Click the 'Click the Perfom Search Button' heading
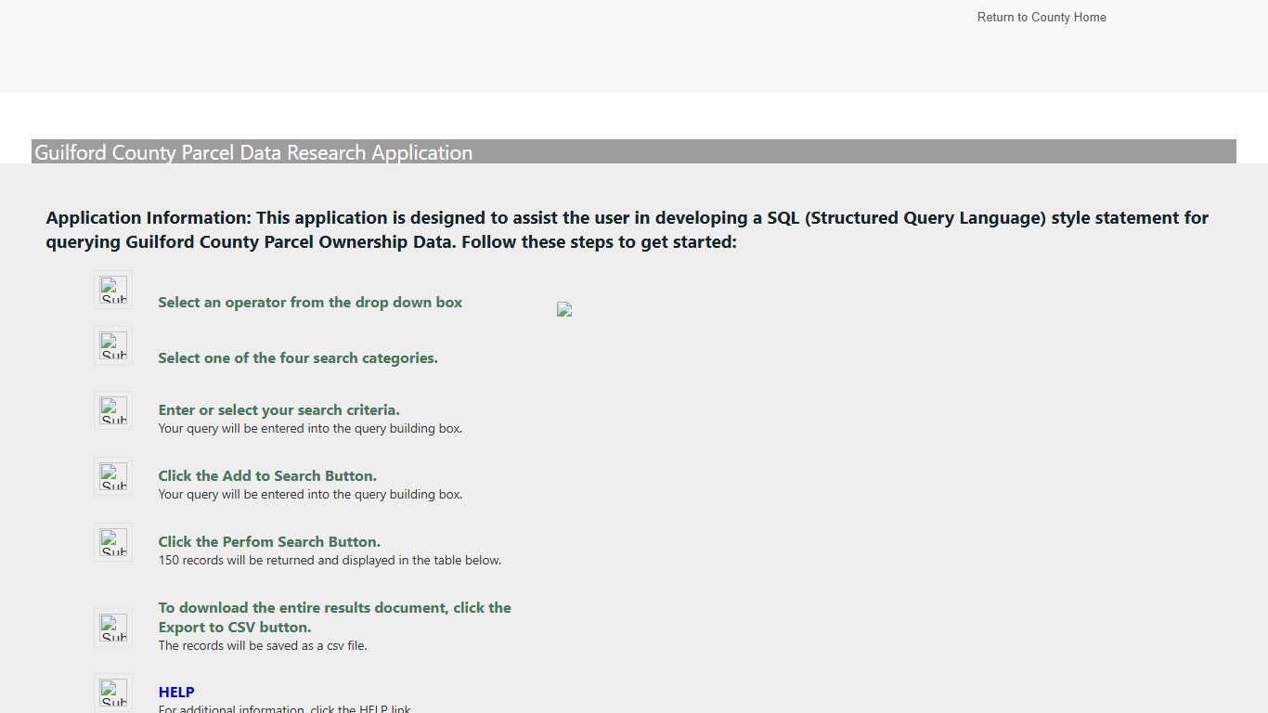The image size is (1268, 713). pos(269,542)
